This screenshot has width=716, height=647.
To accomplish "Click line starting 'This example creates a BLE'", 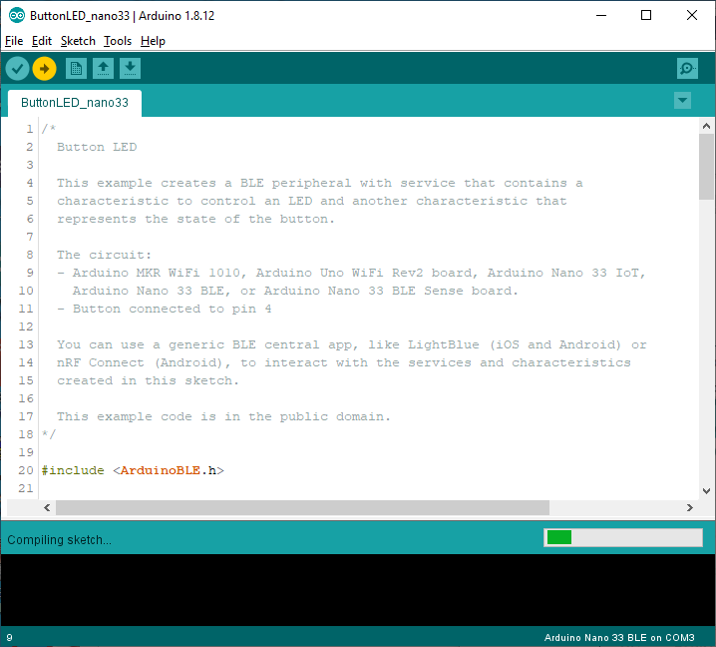I will pyautogui.click(x=320, y=183).
